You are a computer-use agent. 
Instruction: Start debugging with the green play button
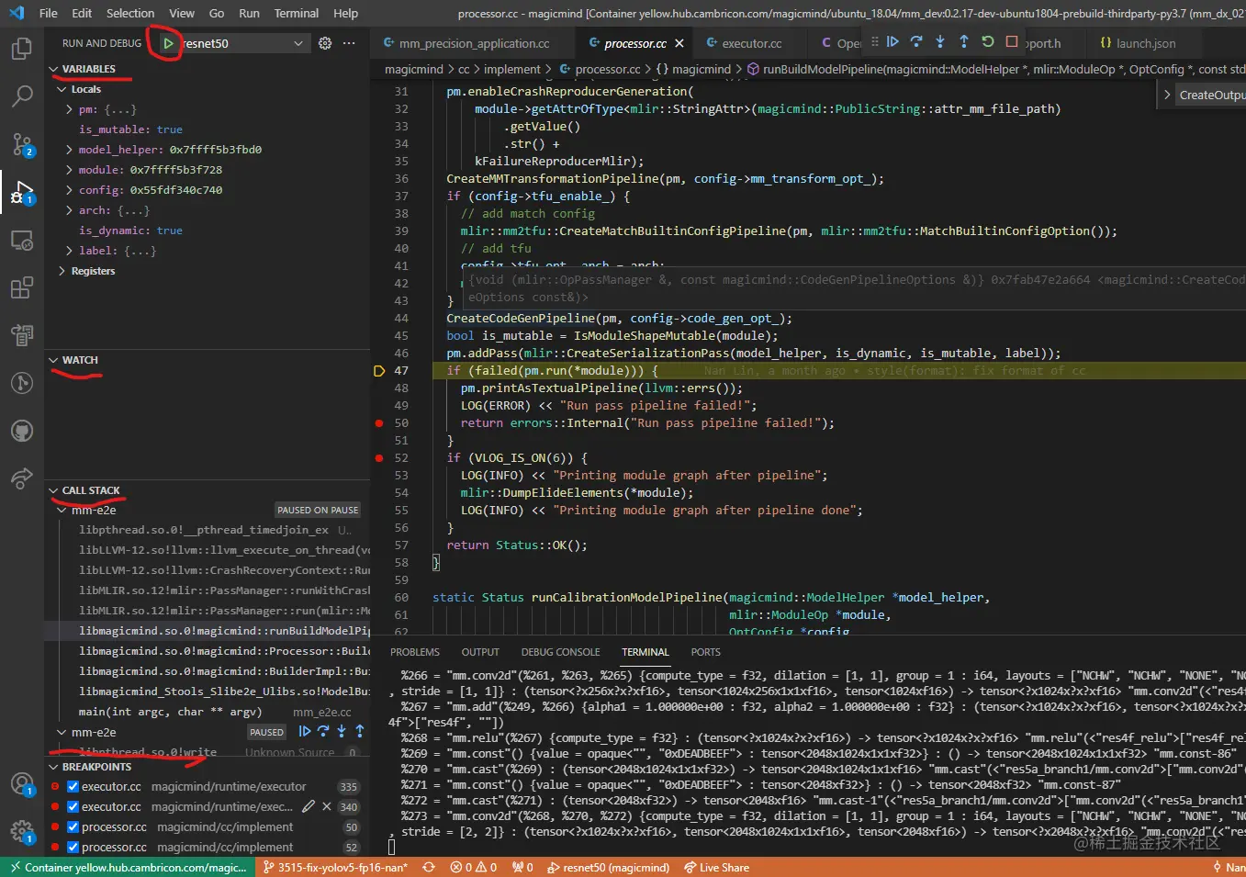(x=168, y=43)
